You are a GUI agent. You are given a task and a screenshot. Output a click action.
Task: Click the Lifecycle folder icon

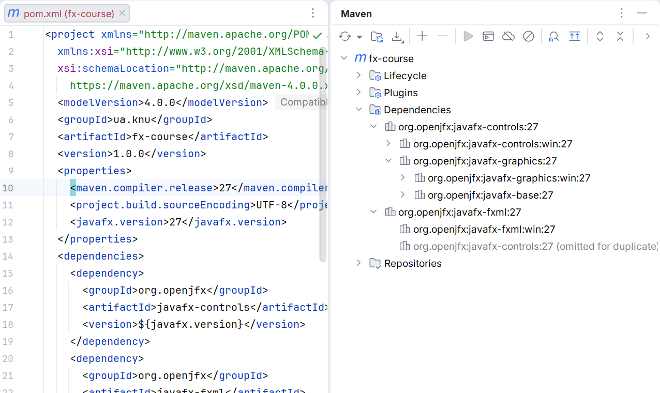[x=375, y=76]
